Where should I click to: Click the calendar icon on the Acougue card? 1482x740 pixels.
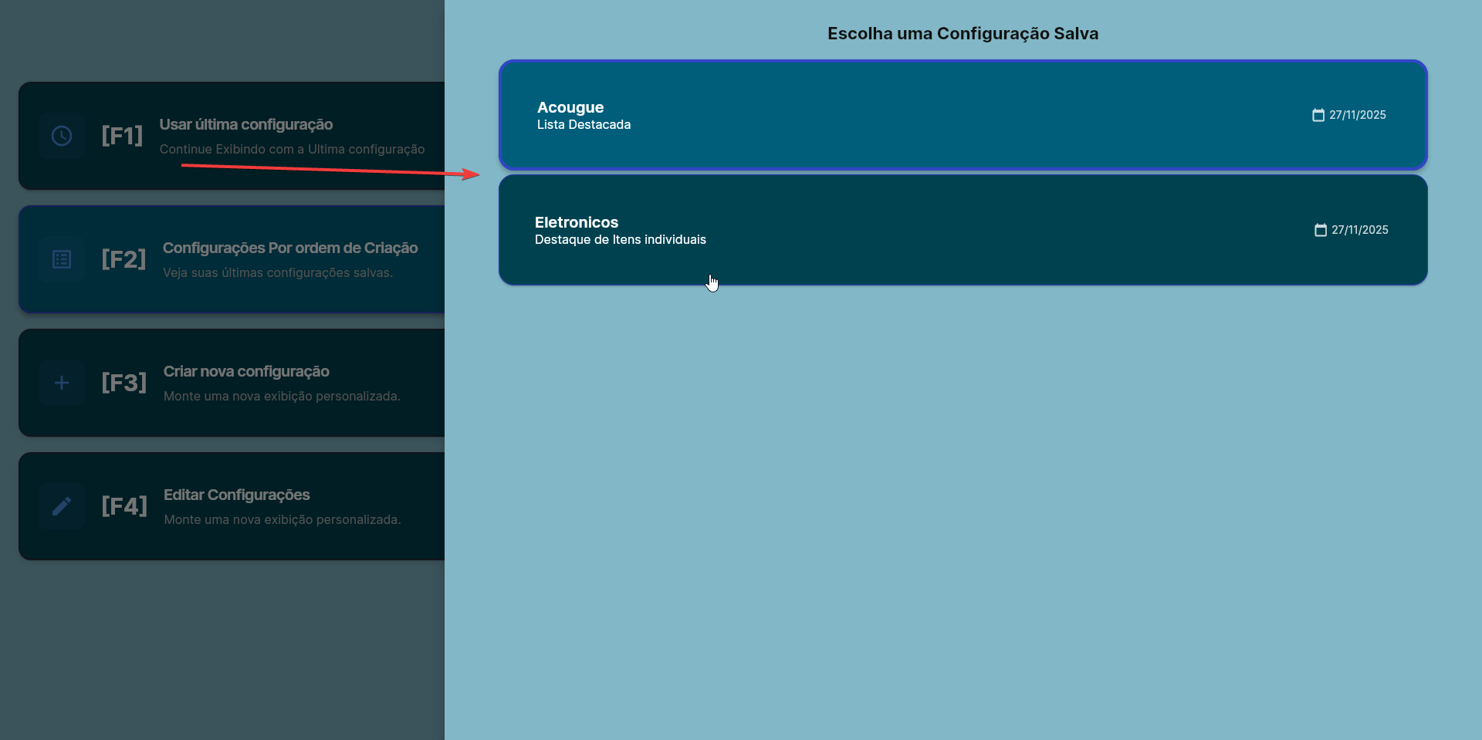1318,115
